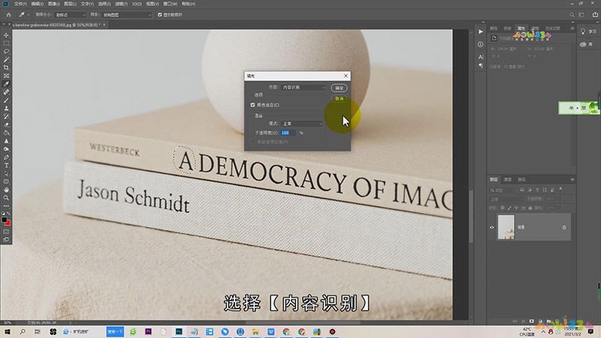
Task: Select the Move tool
Action: coord(6,35)
